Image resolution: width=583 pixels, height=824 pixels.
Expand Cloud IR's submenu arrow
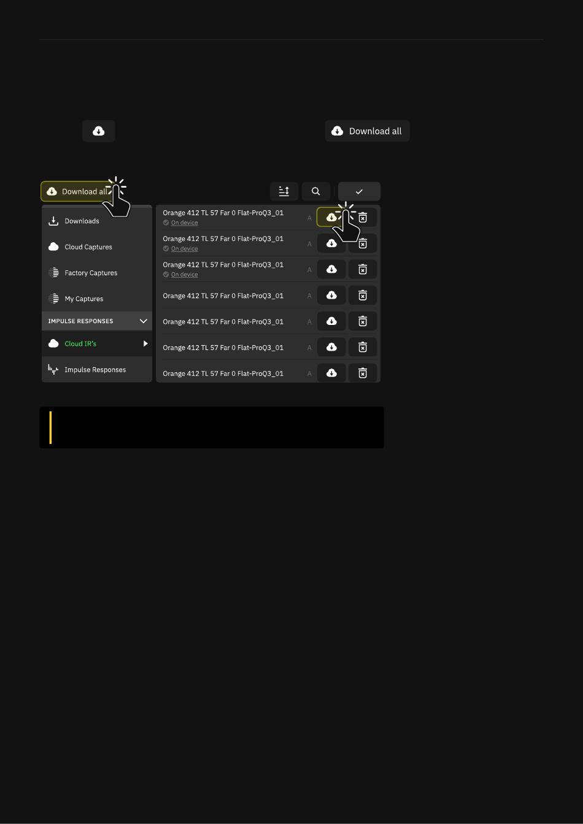coord(145,344)
